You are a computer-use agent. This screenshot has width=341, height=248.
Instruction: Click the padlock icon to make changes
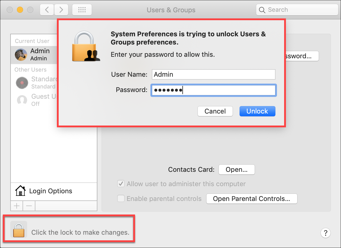tap(19, 230)
